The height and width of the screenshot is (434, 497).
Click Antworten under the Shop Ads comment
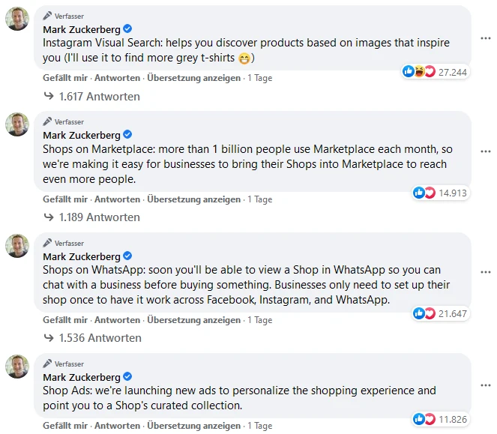coord(117,426)
